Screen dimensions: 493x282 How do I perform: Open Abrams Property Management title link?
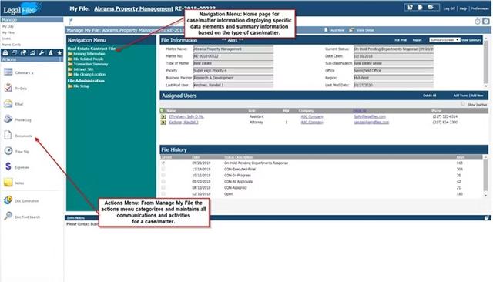coord(133,8)
